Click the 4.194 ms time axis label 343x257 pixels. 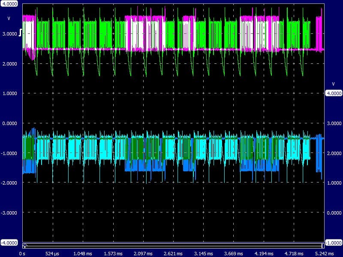click(x=263, y=253)
